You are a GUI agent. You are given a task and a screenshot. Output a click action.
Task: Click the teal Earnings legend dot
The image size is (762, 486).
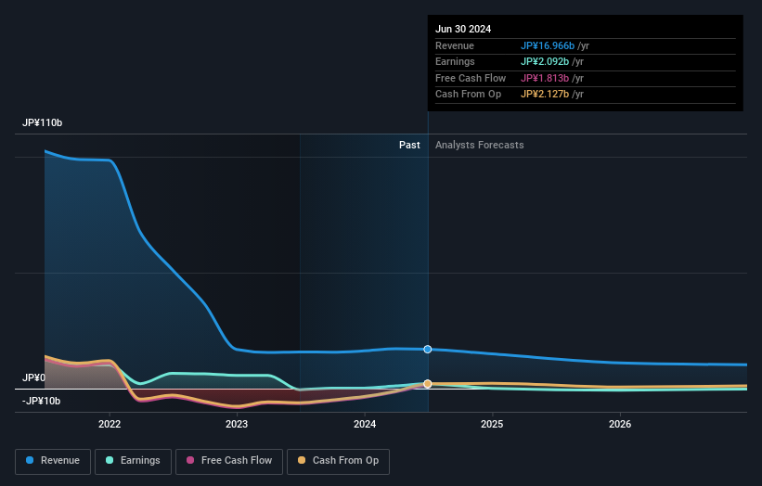click(110, 460)
